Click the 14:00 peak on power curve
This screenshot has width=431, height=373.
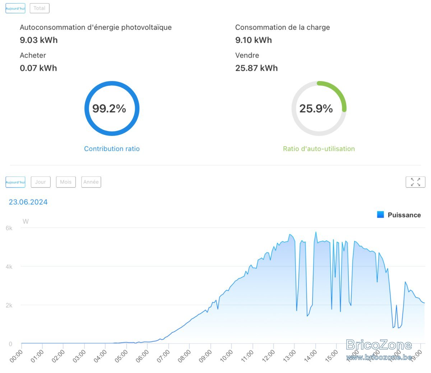point(316,232)
